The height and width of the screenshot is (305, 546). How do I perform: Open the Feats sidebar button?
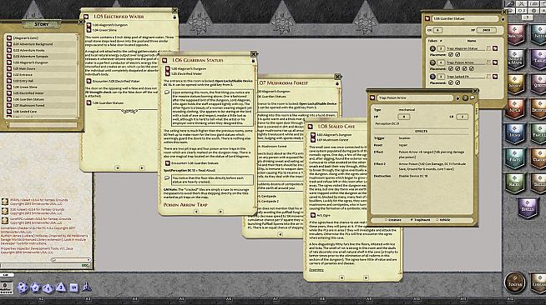coord(515,158)
